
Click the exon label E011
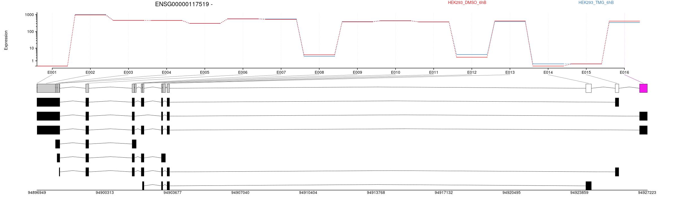434,72
